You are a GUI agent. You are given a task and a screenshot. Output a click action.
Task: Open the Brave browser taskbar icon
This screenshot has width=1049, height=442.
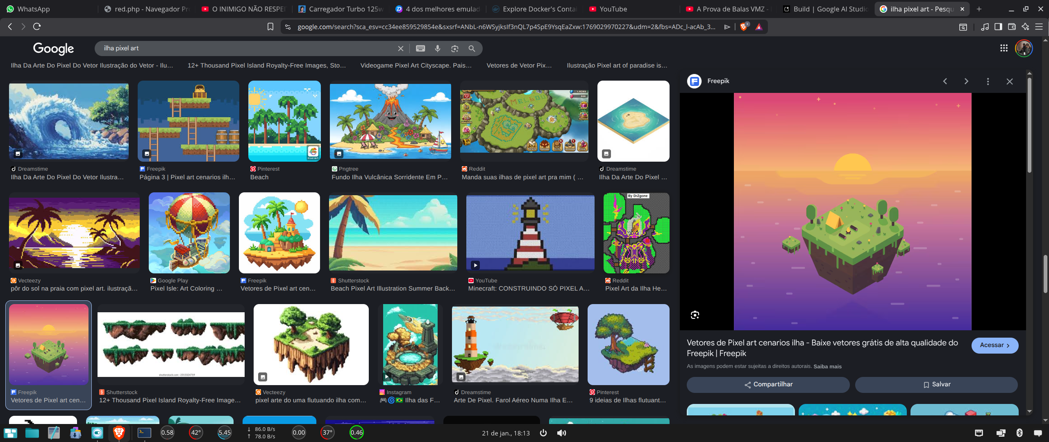coord(119,433)
